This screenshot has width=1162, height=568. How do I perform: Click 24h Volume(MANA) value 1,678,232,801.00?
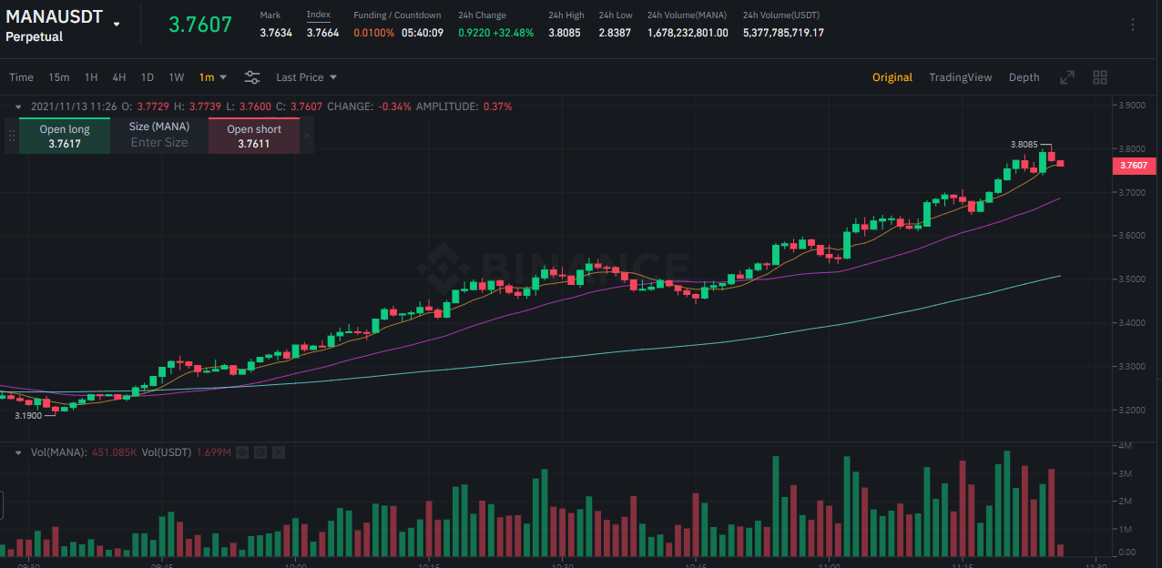(x=688, y=33)
